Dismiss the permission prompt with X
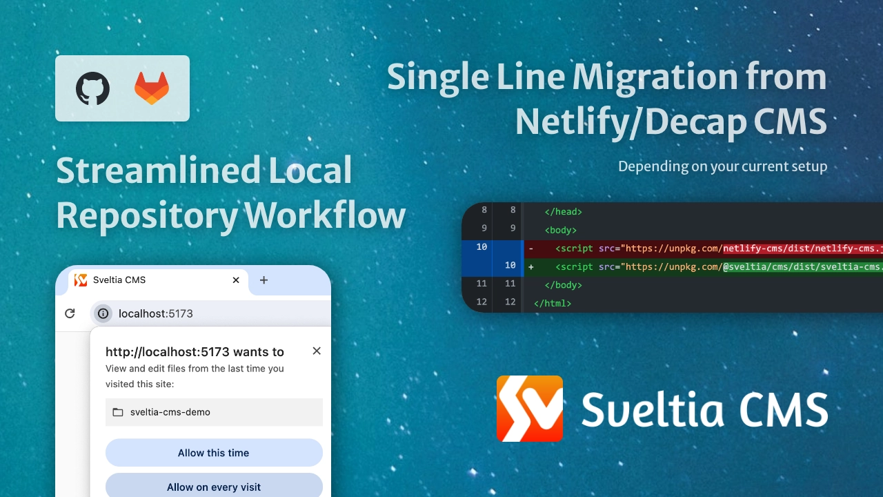883x497 pixels. (317, 351)
